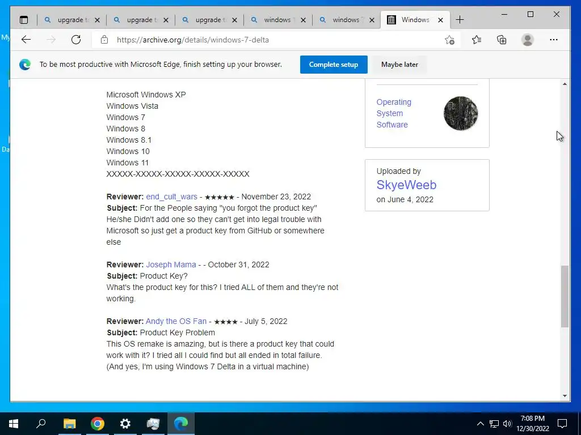
Task: Click the 'Windows 8.1' list text
Action: pos(129,140)
